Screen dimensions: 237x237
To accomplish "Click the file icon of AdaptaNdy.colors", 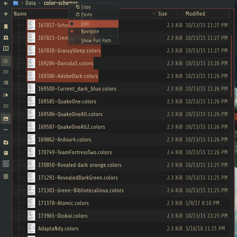I will pyautogui.click(x=31, y=228).
